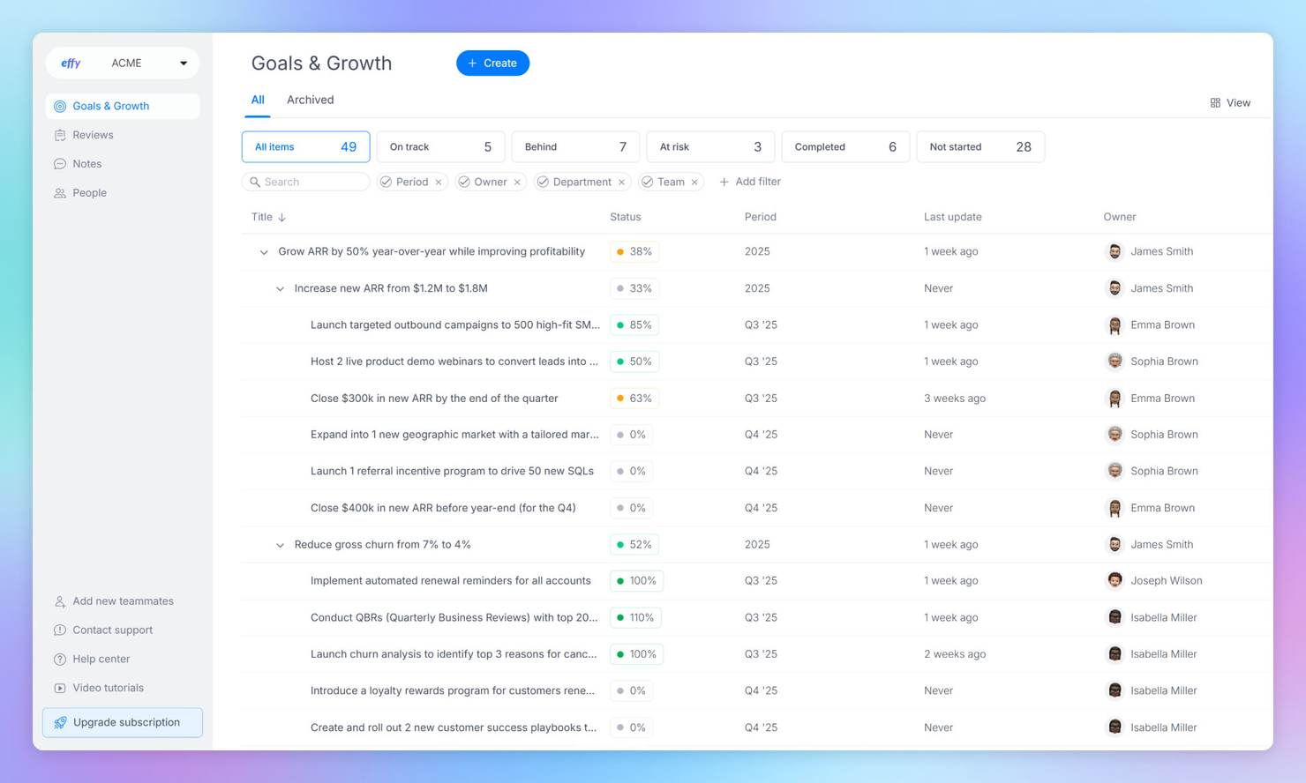Click Emma Brown avatar in Close $400k row
This screenshot has width=1306, height=783.
coord(1115,508)
